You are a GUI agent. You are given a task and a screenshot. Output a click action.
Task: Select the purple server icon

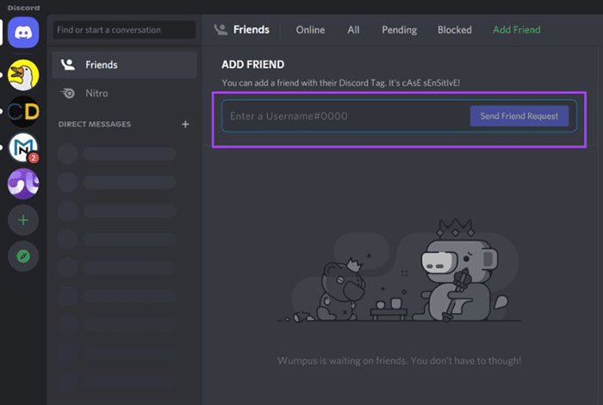pos(23,184)
